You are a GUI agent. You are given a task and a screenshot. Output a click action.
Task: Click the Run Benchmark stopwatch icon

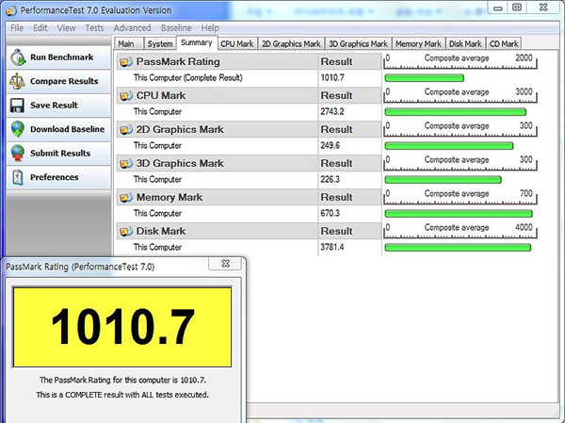18,57
